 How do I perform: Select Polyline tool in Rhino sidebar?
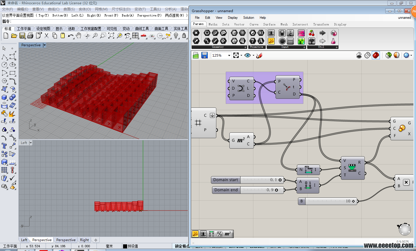pyautogui.click(x=4, y=57)
